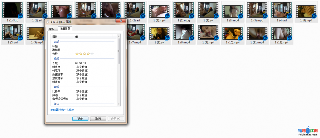Open the 删除属性和个人信息 link

pos(62,110)
